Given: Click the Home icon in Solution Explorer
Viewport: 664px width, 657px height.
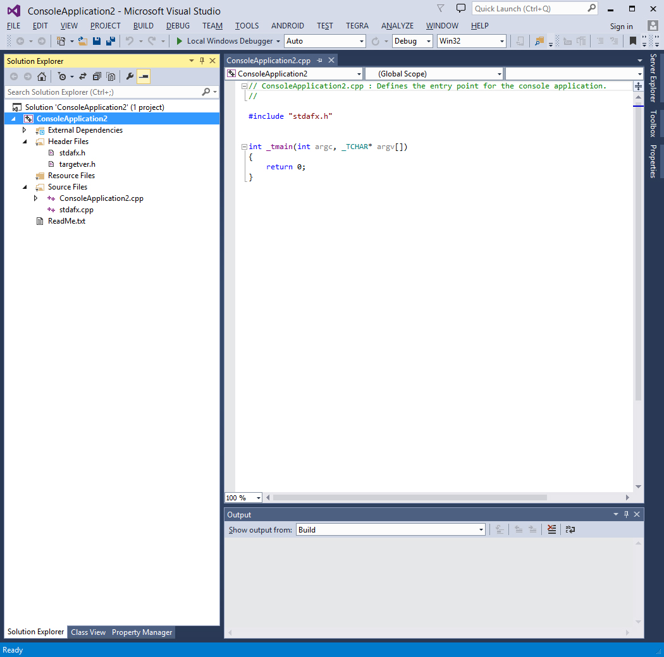Looking at the screenshot, I should click(x=42, y=76).
